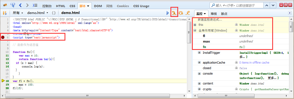The width and height of the screenshot is (294, 99).
Task: Switch to the DOM tab
Action: [x=98, y=6]
